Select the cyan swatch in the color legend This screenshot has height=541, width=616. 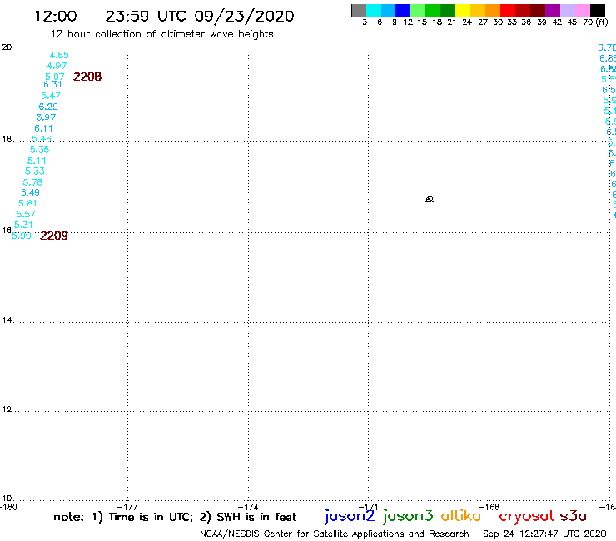click(374, 10)
